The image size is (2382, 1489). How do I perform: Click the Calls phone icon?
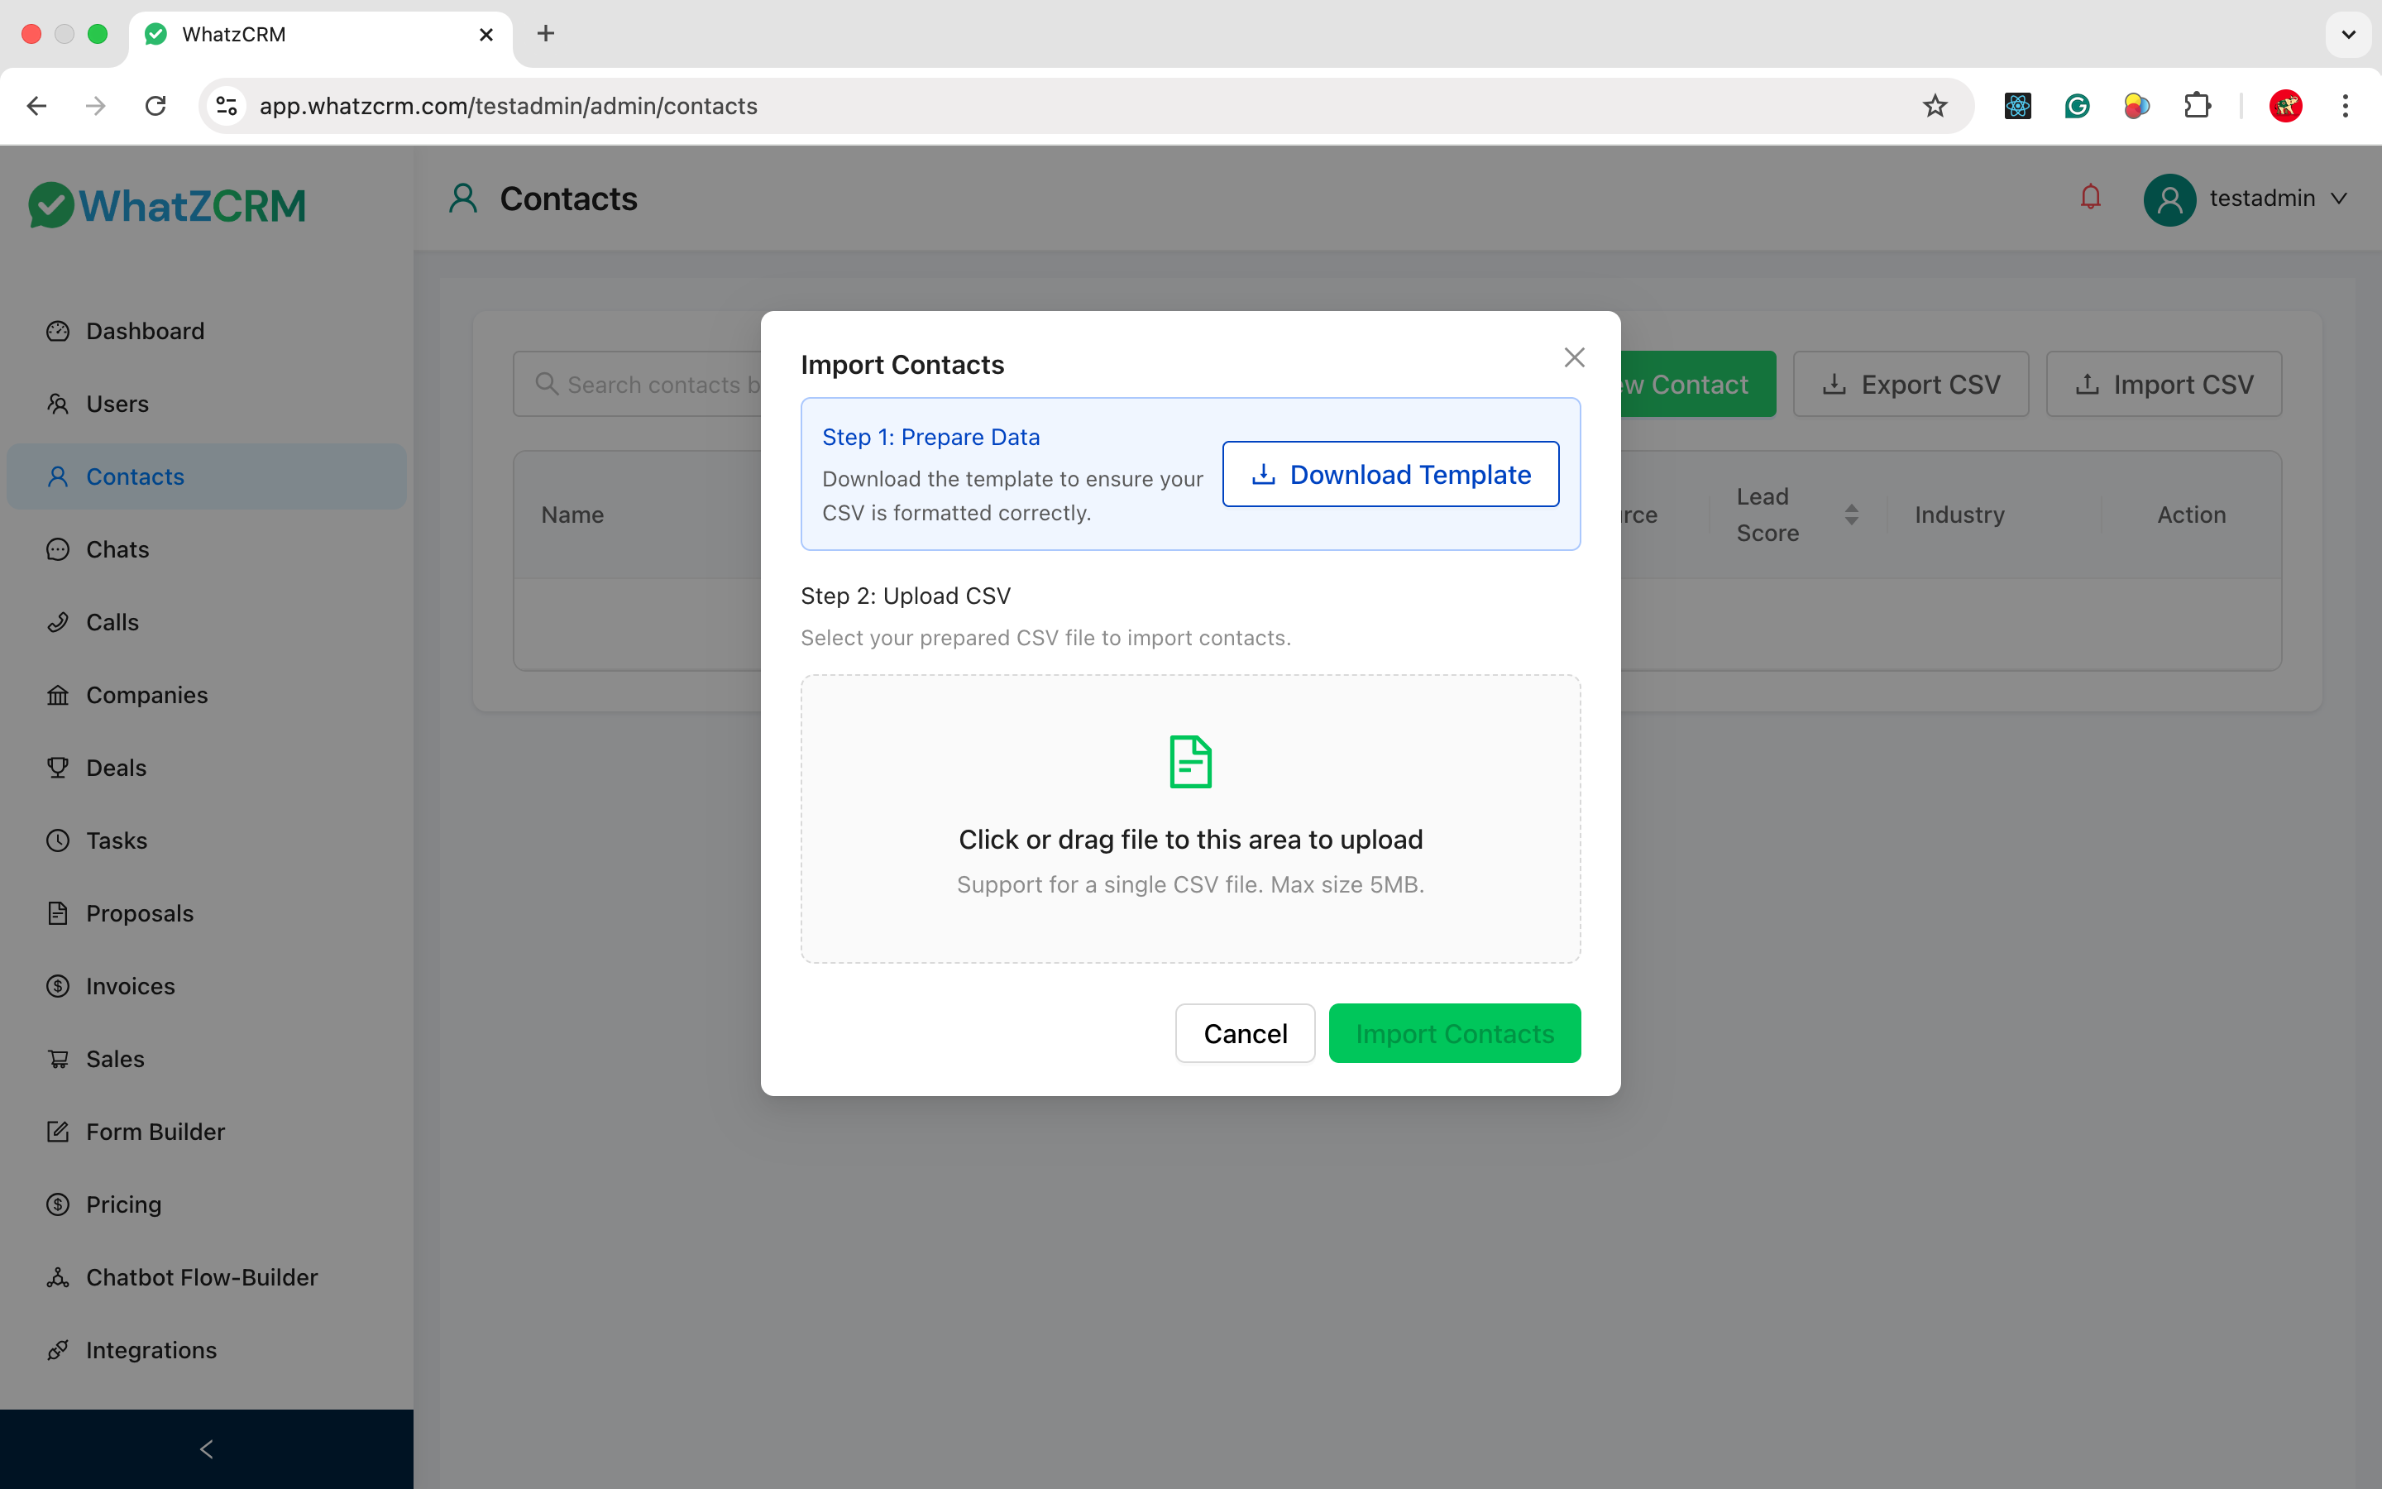[57, 621]
